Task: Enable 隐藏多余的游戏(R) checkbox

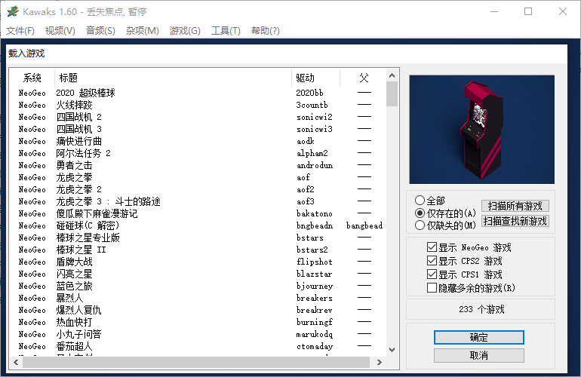Action: [x=432, y=287]
